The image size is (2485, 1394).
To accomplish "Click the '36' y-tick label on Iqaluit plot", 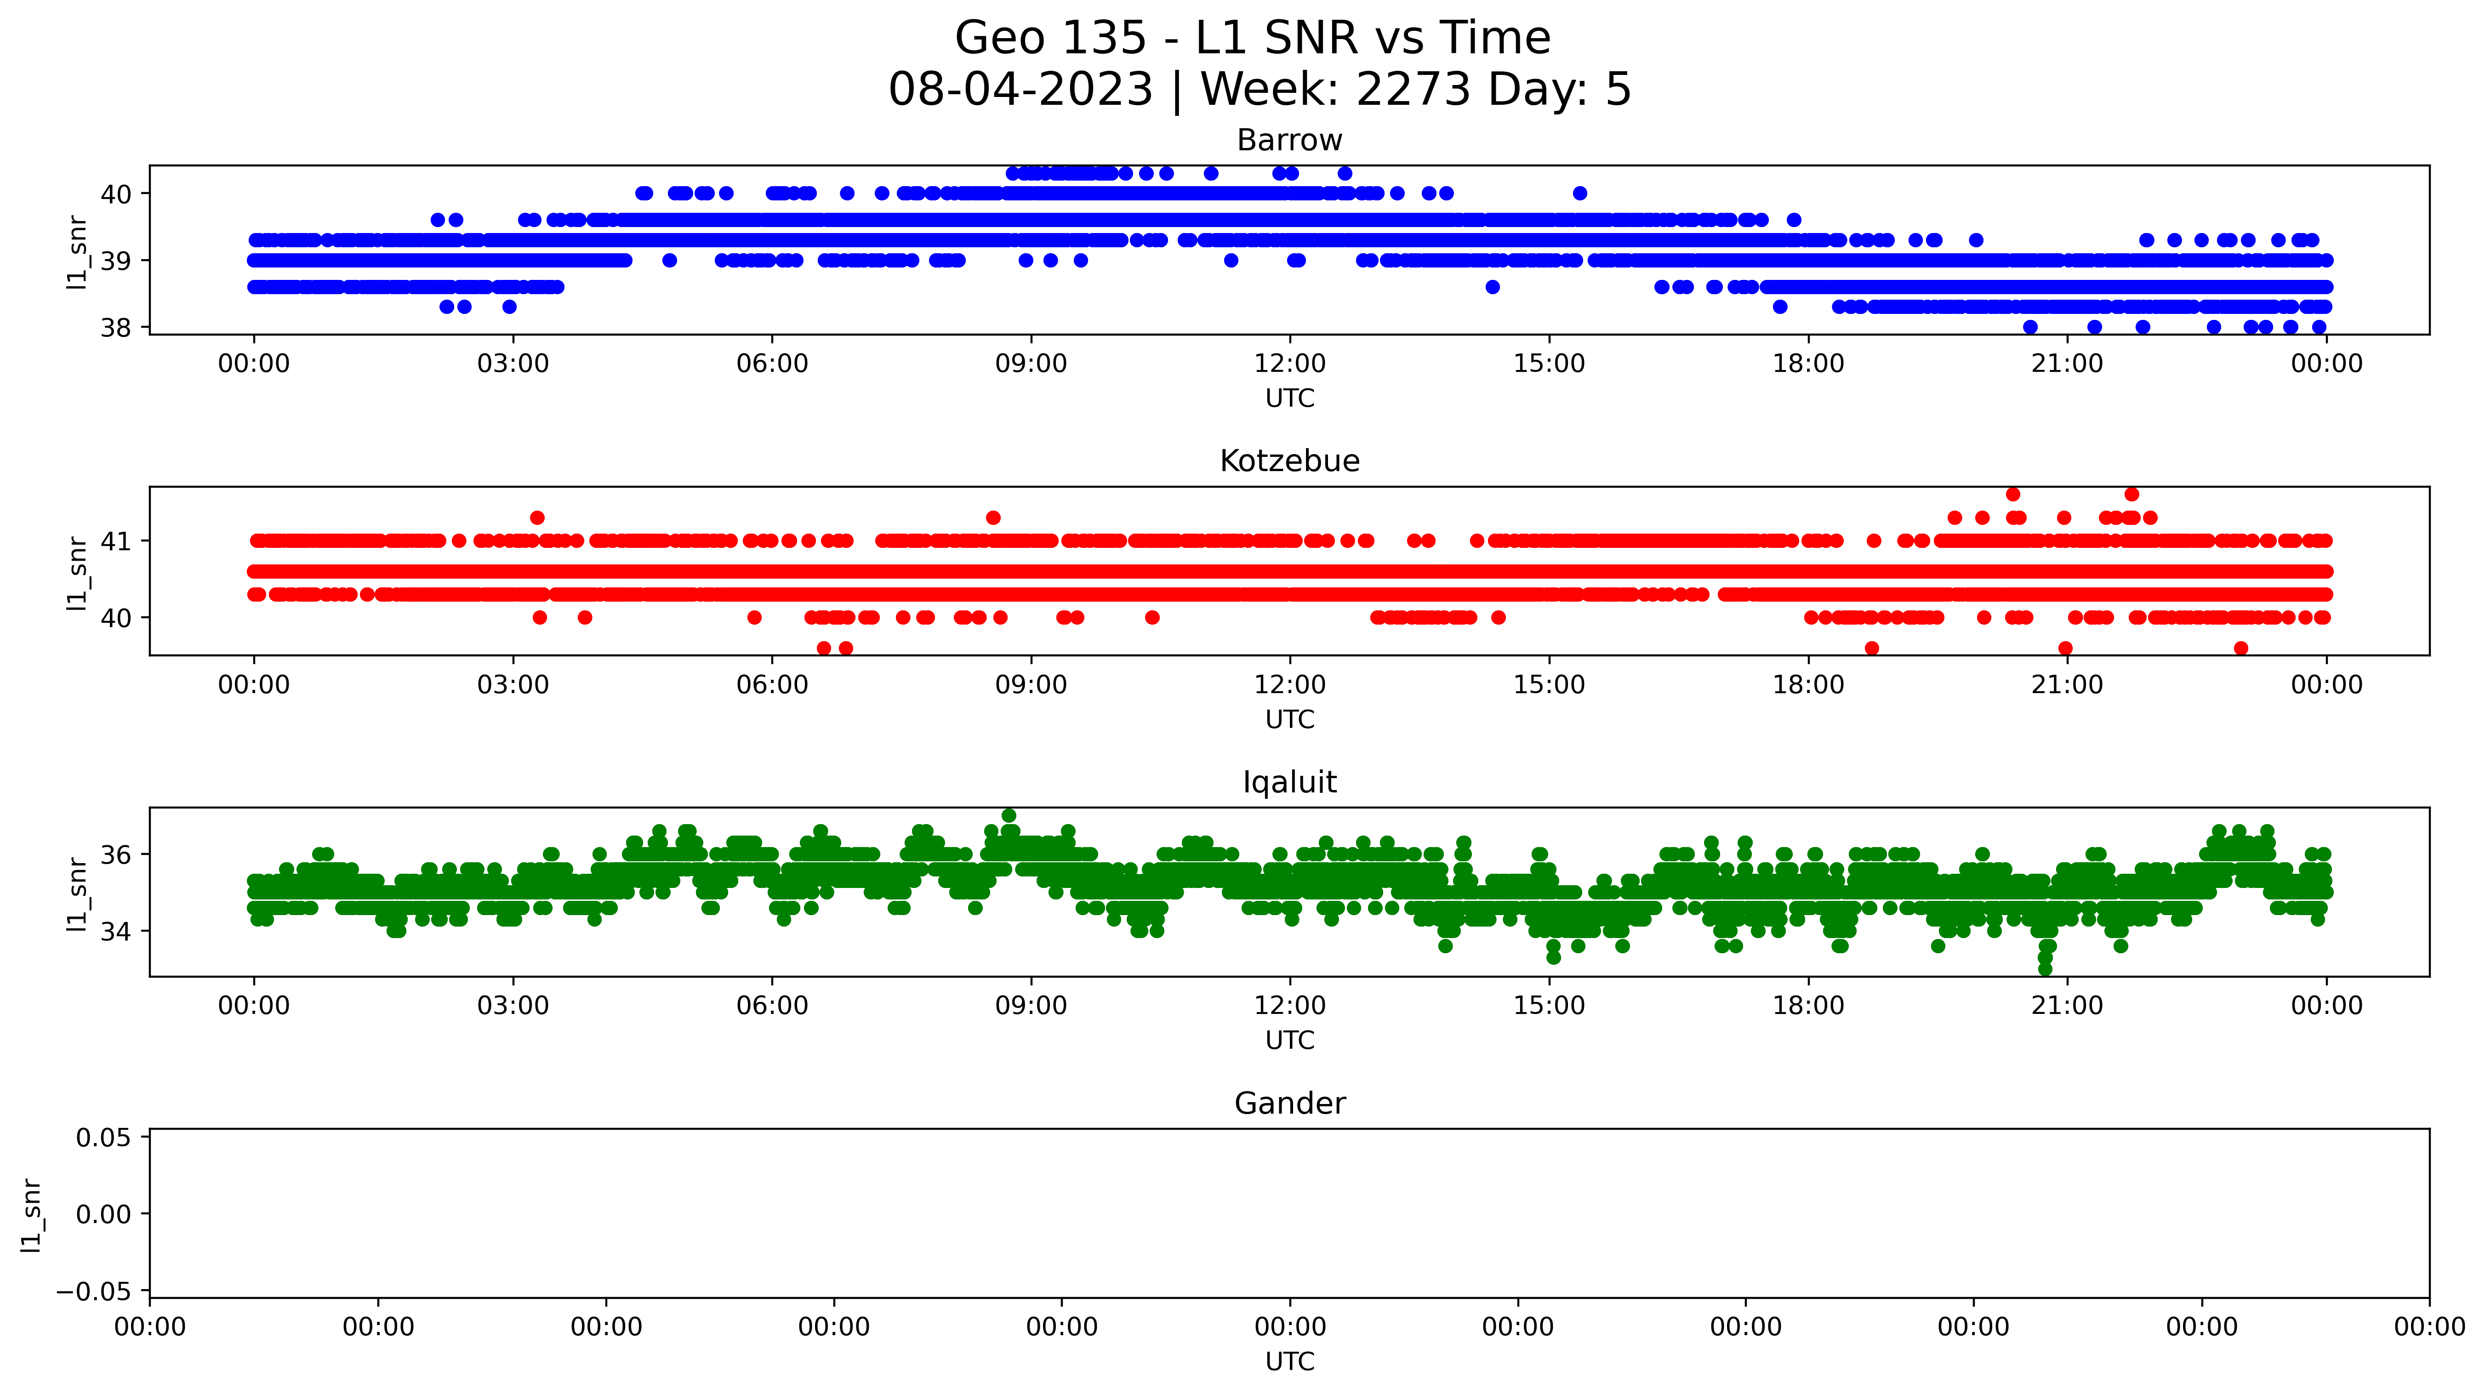I will tap(117, 856).
